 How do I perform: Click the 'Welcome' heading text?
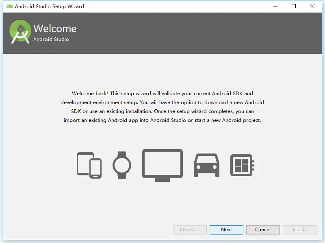tap(55, 28)
